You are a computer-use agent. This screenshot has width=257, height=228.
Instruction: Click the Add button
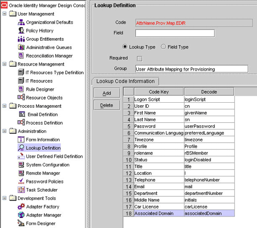tap(107, 93)
